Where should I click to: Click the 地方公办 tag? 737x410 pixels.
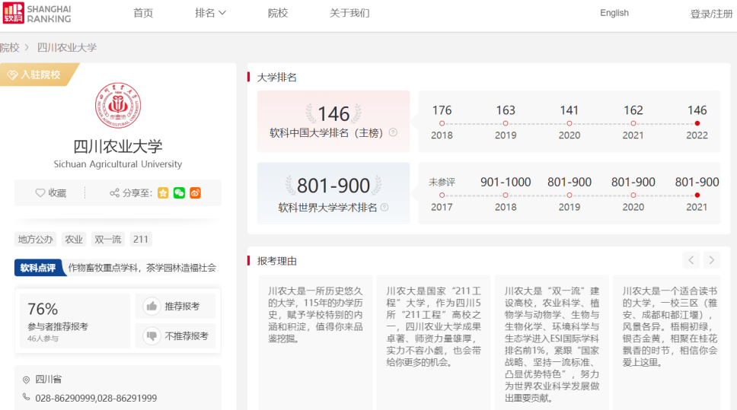click(x=35, y=240)
